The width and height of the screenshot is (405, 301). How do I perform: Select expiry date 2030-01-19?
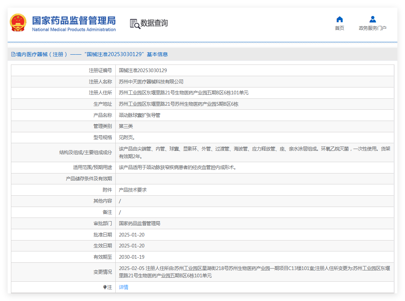click(132, 257)
